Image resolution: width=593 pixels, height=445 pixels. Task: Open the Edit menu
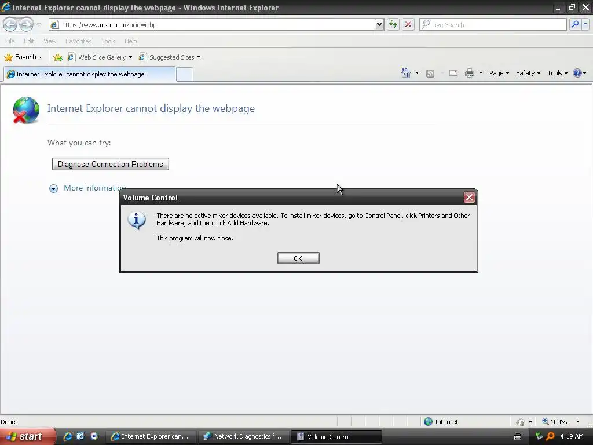[29, 41]
